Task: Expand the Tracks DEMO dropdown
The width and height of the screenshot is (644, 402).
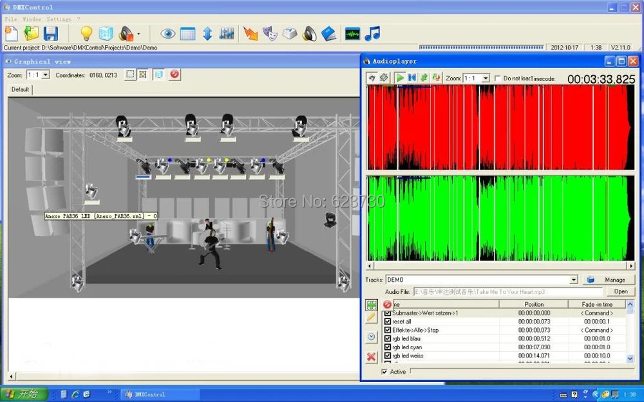Action: coord(573,280)
